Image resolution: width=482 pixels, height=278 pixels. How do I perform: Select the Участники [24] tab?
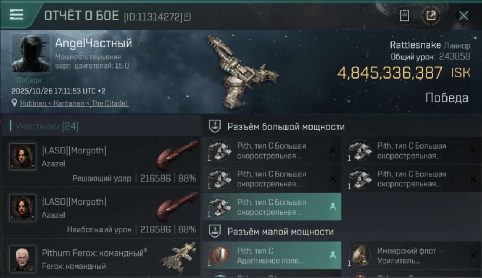(47, 126)
